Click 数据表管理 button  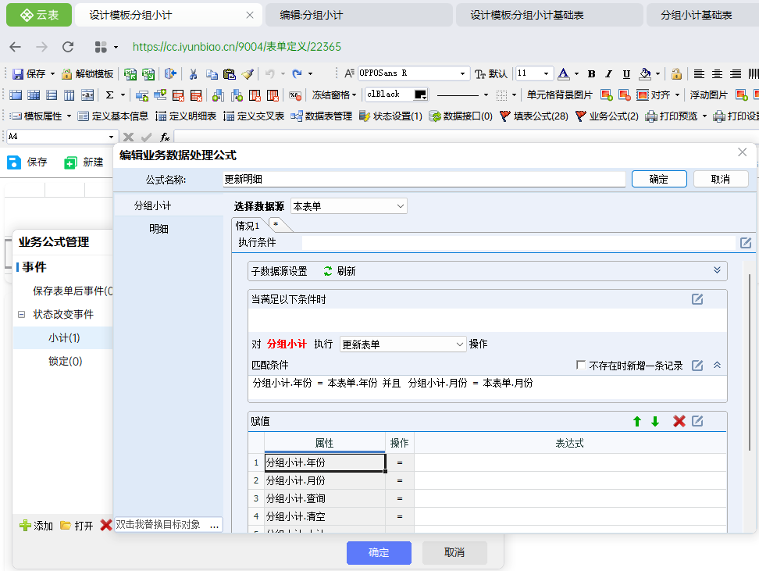coord(322,116)
